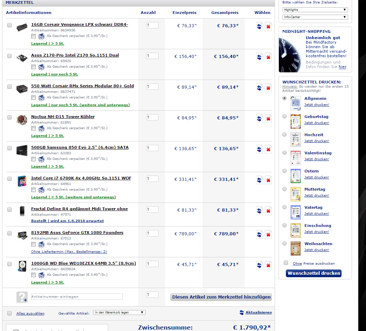
Task: Click the update arrows for Intel Core i7 6700K
Action: pos(259,180)
